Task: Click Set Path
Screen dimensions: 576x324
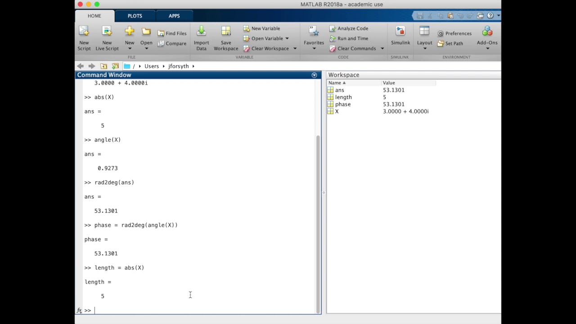Action: coord(450,44)
